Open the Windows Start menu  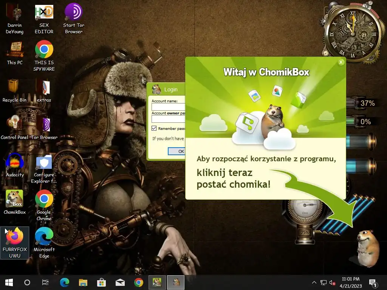pyautogui.click(x=9, y=282)
